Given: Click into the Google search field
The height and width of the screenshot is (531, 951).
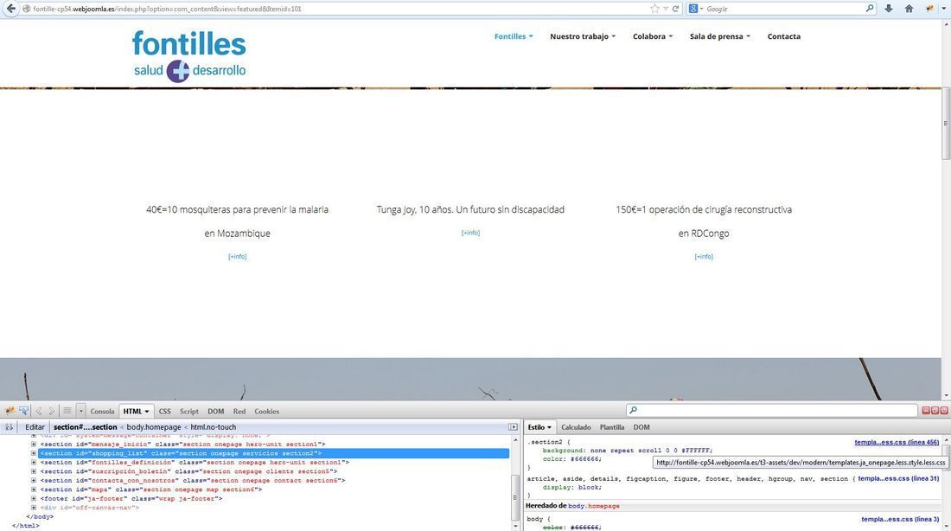Looking at the screenshot, I should (x=783, y=9).
